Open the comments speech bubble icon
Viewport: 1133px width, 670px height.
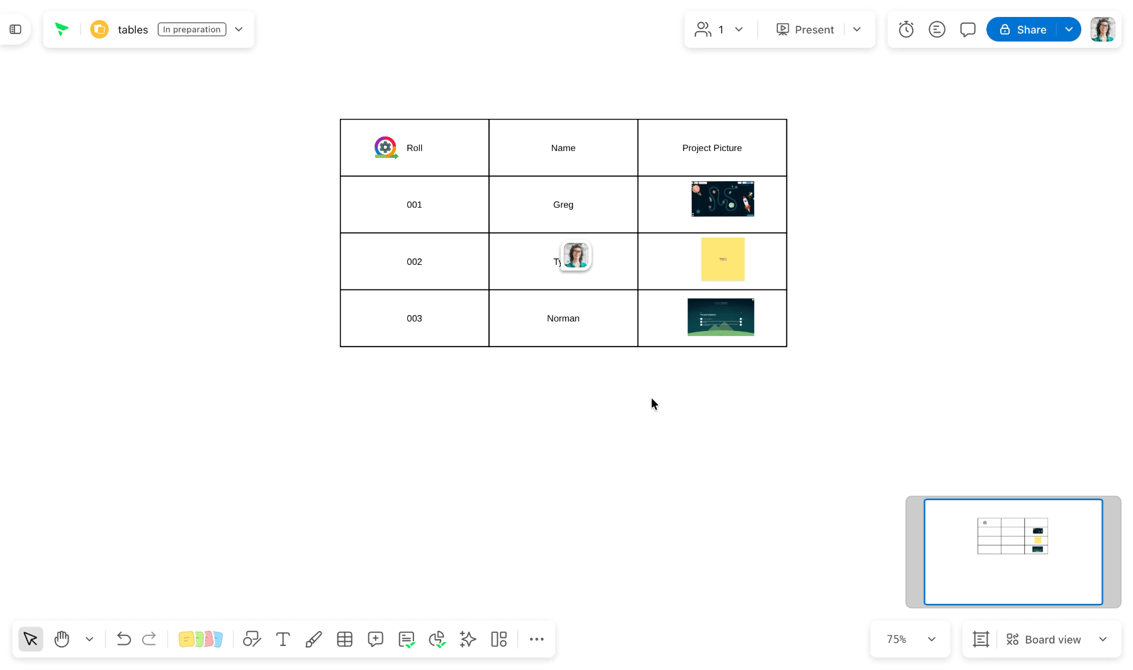tap(967, 30)
